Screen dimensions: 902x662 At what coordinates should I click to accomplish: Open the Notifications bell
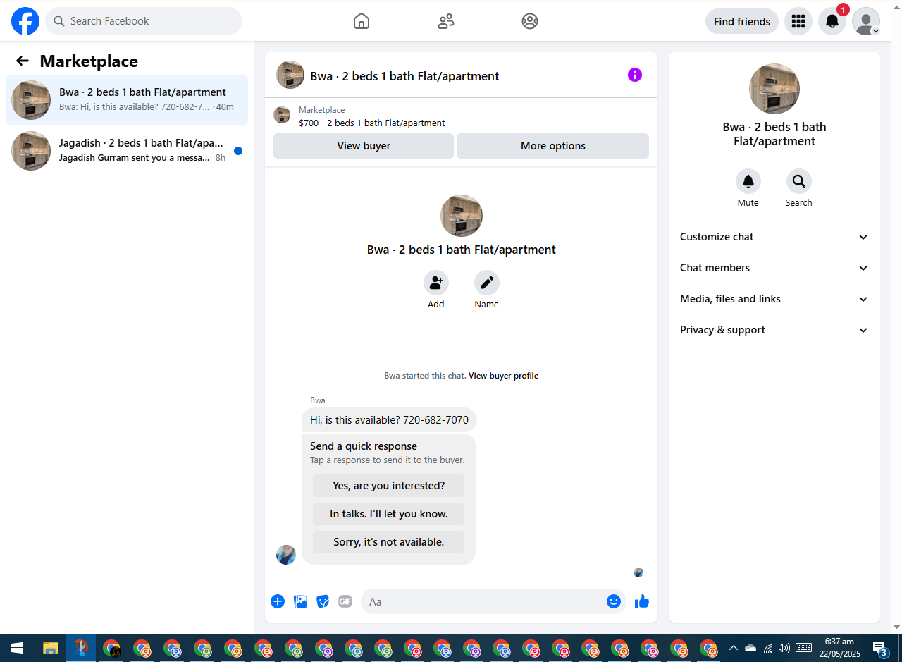click(832, 21)
